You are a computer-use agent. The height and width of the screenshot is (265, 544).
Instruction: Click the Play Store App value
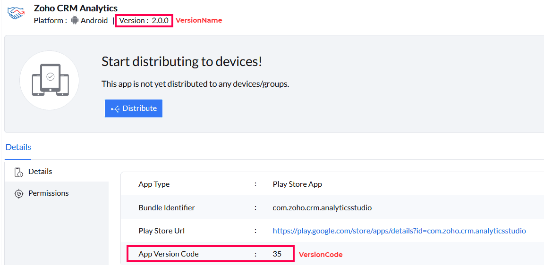pyautogui.click(x=297, y=184)
